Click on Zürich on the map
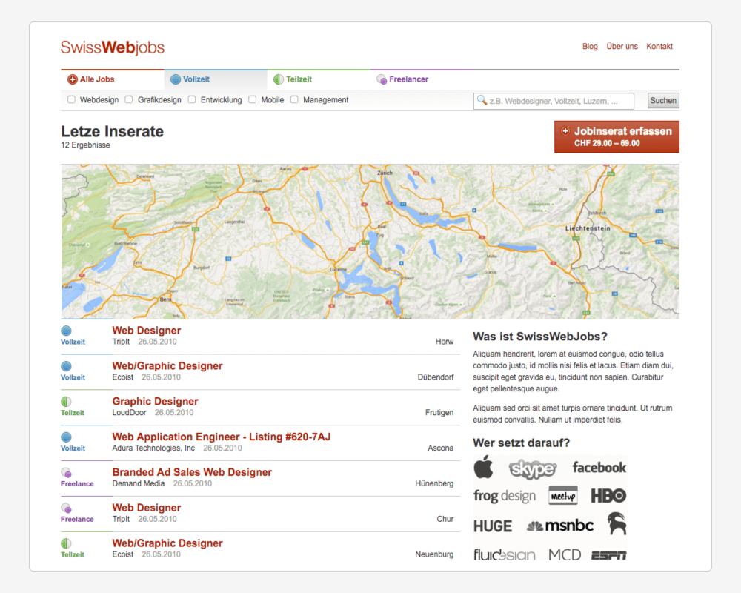 (385, 173)
